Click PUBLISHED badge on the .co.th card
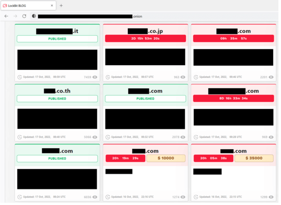 (x=57, y=99)
